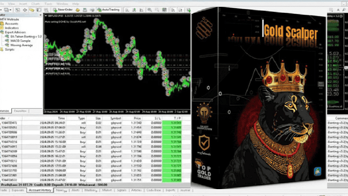Click the New Order button
The width and height of the screenshot is (348, 196).
click(x=63, y=10)
